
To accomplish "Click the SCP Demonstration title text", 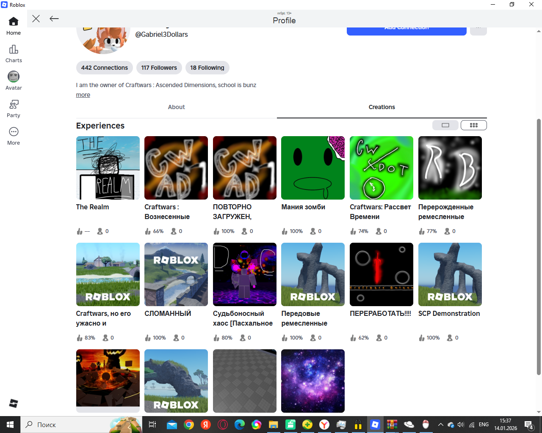I will tap(449, 313).
